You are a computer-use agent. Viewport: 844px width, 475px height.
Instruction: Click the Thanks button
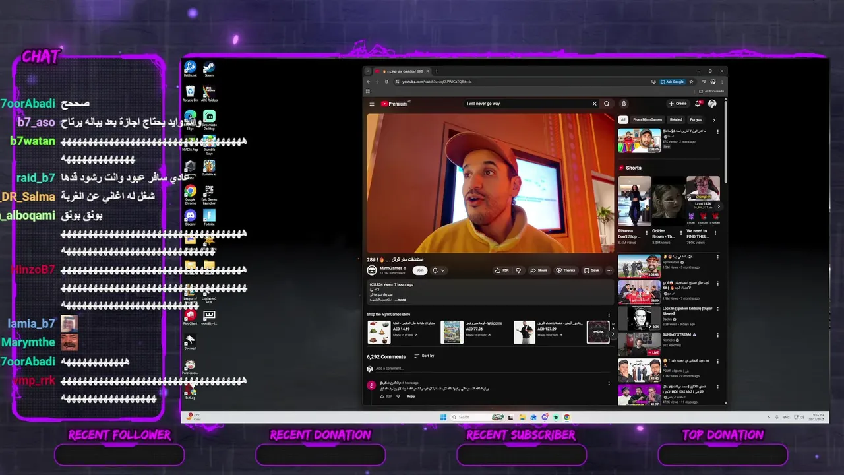[566, 270]
